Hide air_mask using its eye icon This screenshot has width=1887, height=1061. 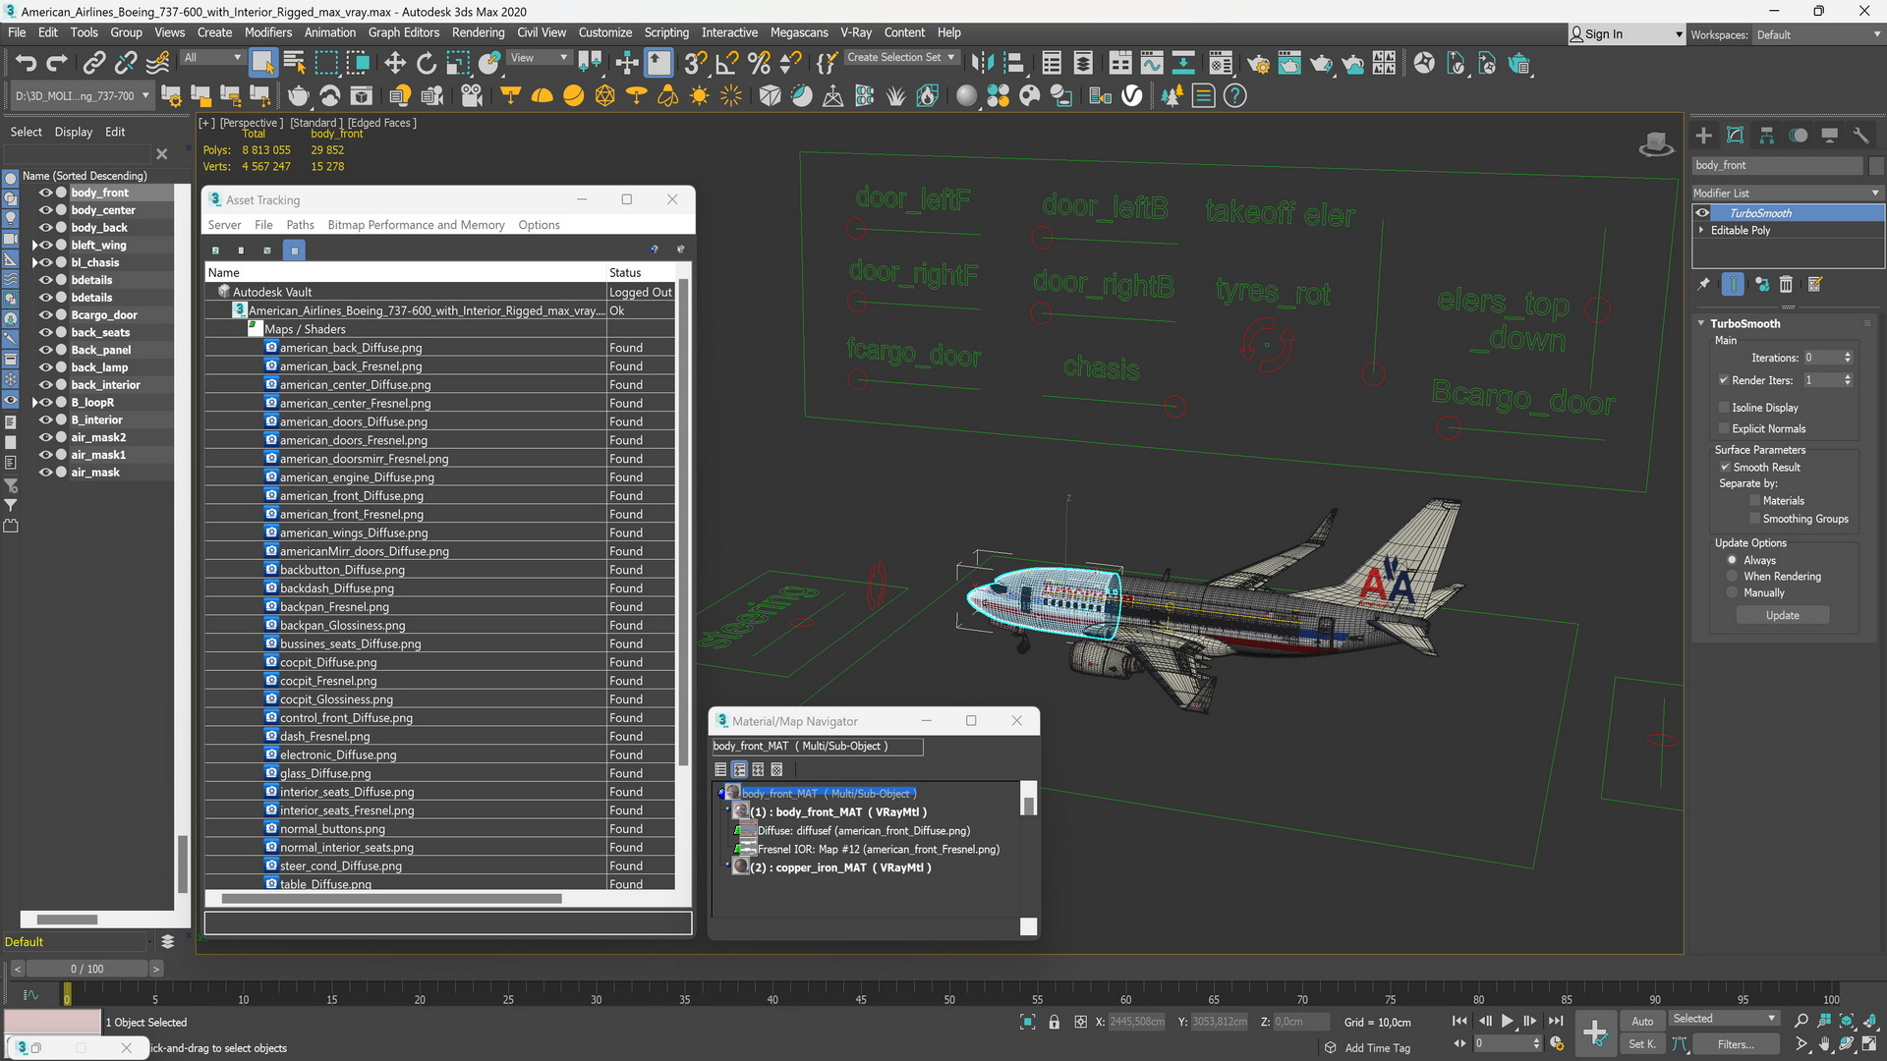click(x=45, y=473)
